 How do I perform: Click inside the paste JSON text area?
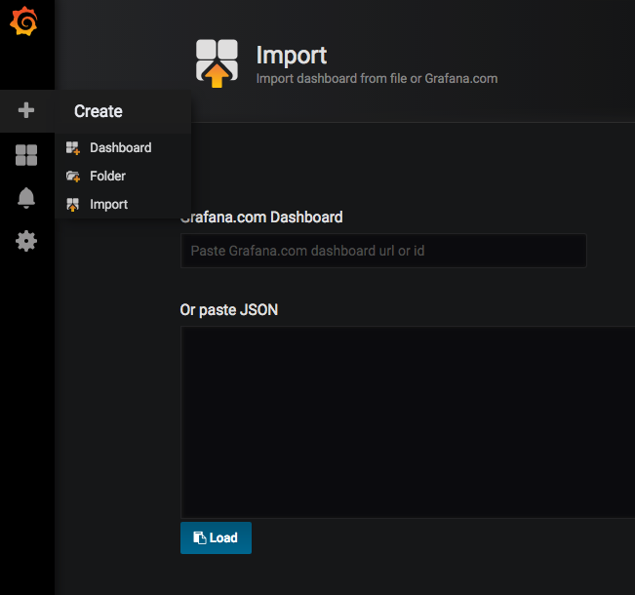coord(408,422)
